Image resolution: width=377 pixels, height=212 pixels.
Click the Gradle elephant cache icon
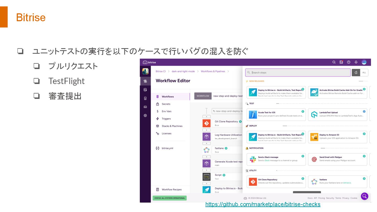(x=314, y=92)
